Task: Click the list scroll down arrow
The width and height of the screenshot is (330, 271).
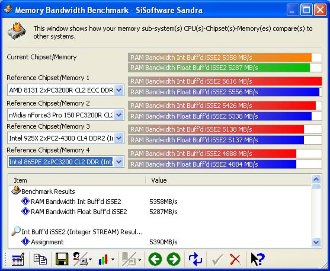Action: point(316,242)
